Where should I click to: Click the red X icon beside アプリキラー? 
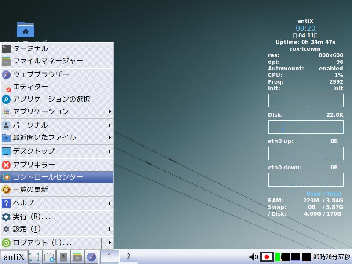click(x=6, y=165)
